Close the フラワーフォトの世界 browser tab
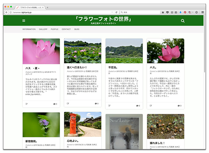Screen dimensions: 209x153 (x=43, y=7)
